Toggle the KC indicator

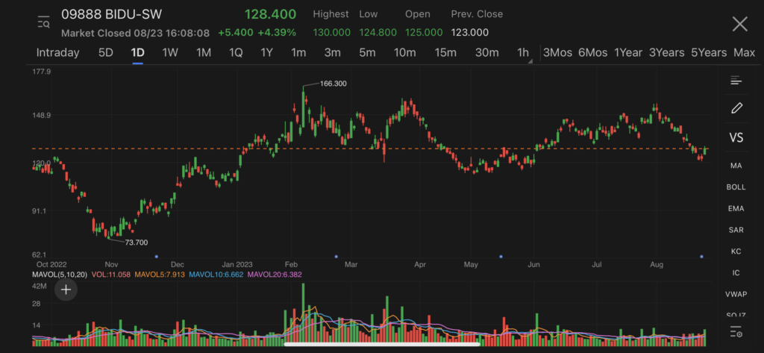coord(736,252)
